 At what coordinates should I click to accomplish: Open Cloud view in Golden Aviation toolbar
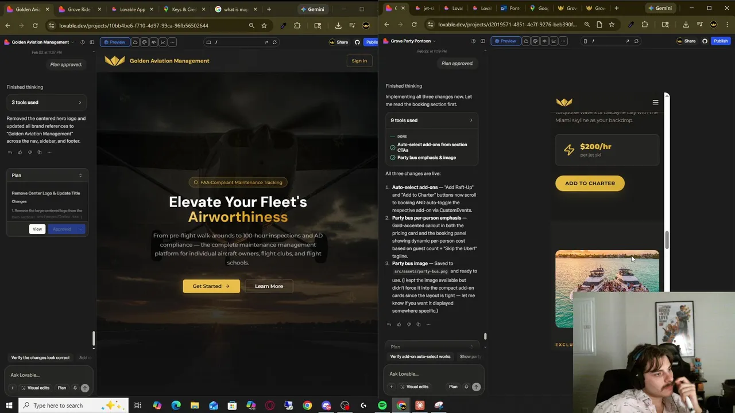coord(136,42)
